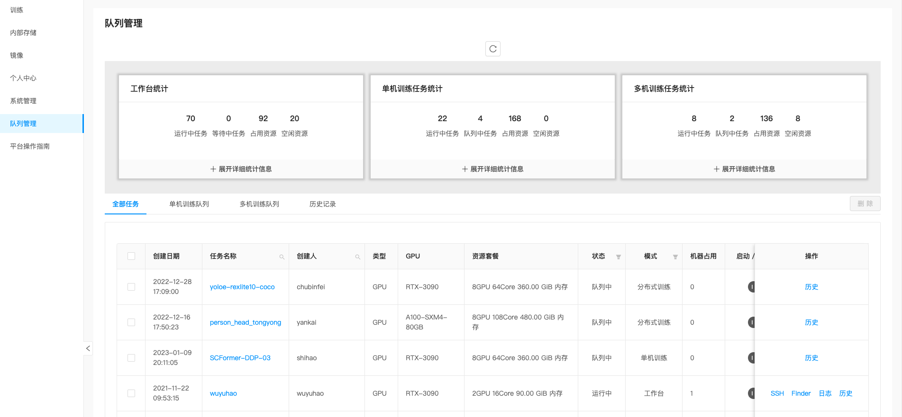Click 历史 for person_head_tongyong row

[x=811, y=322]
